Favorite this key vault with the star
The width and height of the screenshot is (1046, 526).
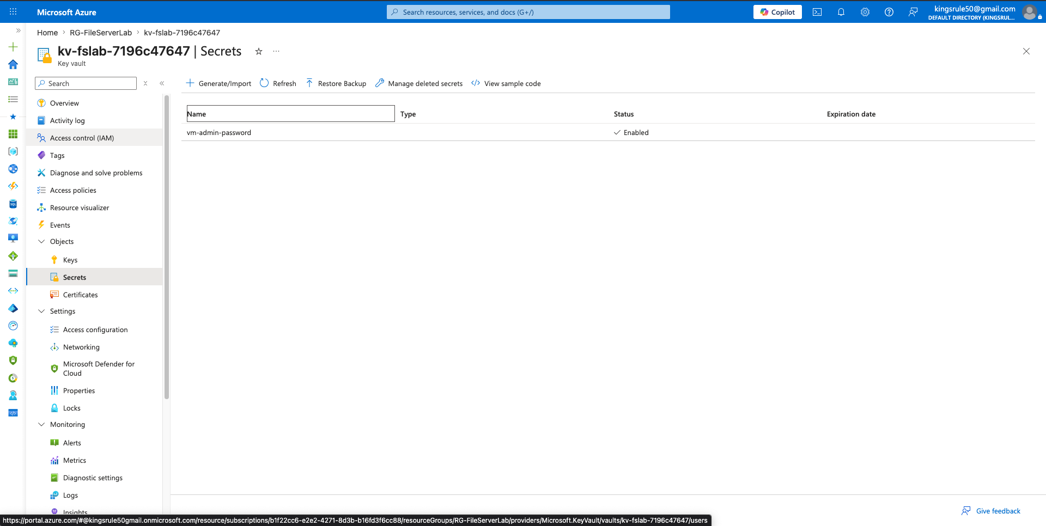coord(259,51)
